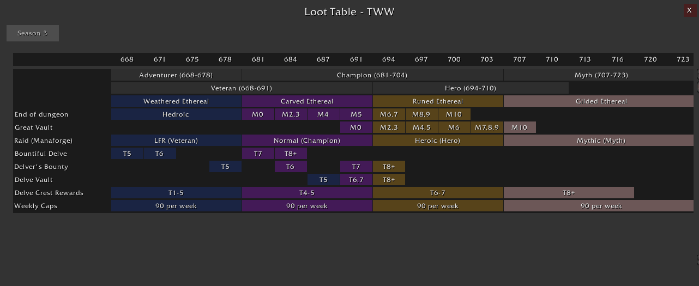Select the LFR (Veteran) raid cell
699x286 pixels.
tap(176, 141)
